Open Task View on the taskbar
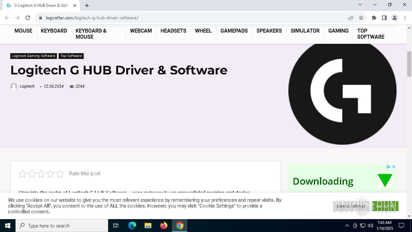This screenshot has height=232, width=412. click(x=116, y=226)
